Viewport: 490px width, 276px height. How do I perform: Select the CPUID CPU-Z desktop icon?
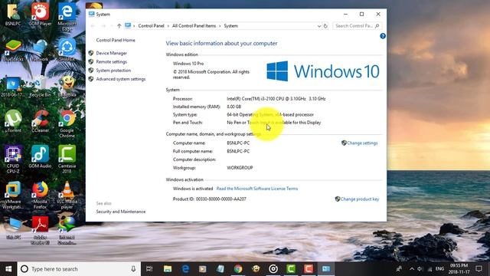pyautogui.click(x=13, y=159)
